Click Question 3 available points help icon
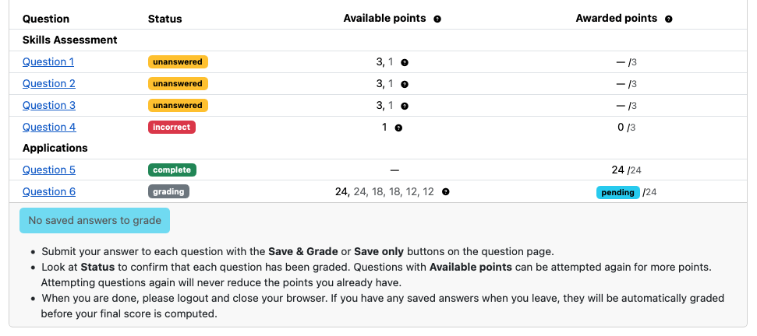The width and height of the screenshot is (757, 336). click(x=405, y=106)
